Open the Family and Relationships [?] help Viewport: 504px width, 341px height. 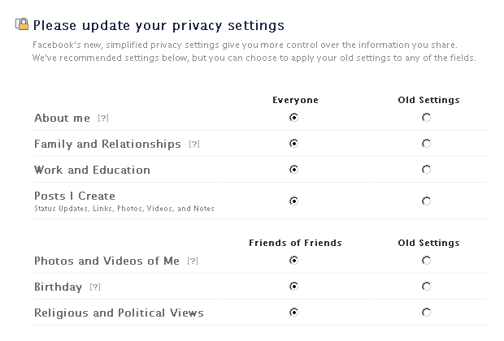[193, 145]
